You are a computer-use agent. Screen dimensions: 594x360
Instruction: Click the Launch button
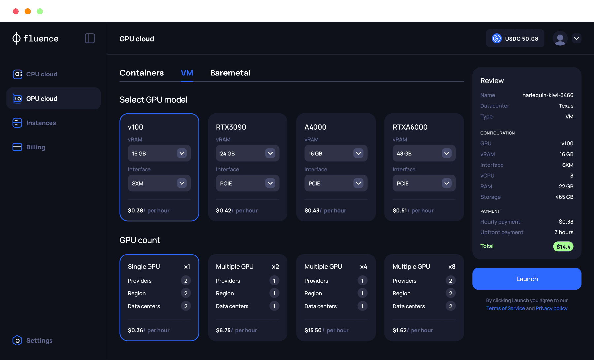[527, 279]
